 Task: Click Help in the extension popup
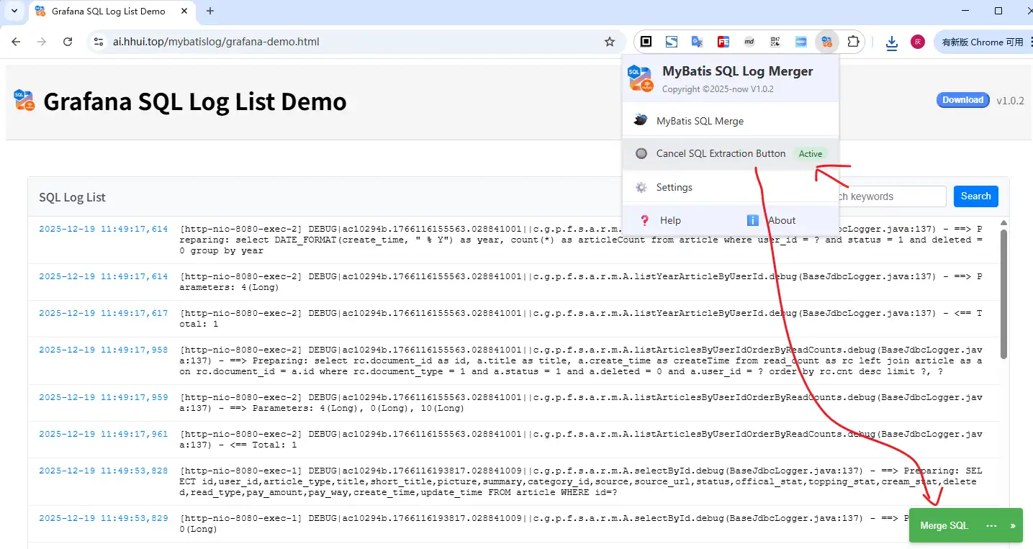click(x=669, y=220)
